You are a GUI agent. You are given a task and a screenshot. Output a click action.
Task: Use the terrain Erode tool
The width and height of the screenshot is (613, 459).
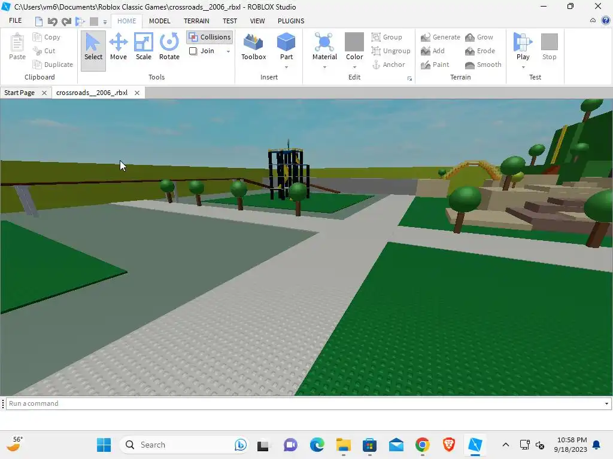point(480,51)
